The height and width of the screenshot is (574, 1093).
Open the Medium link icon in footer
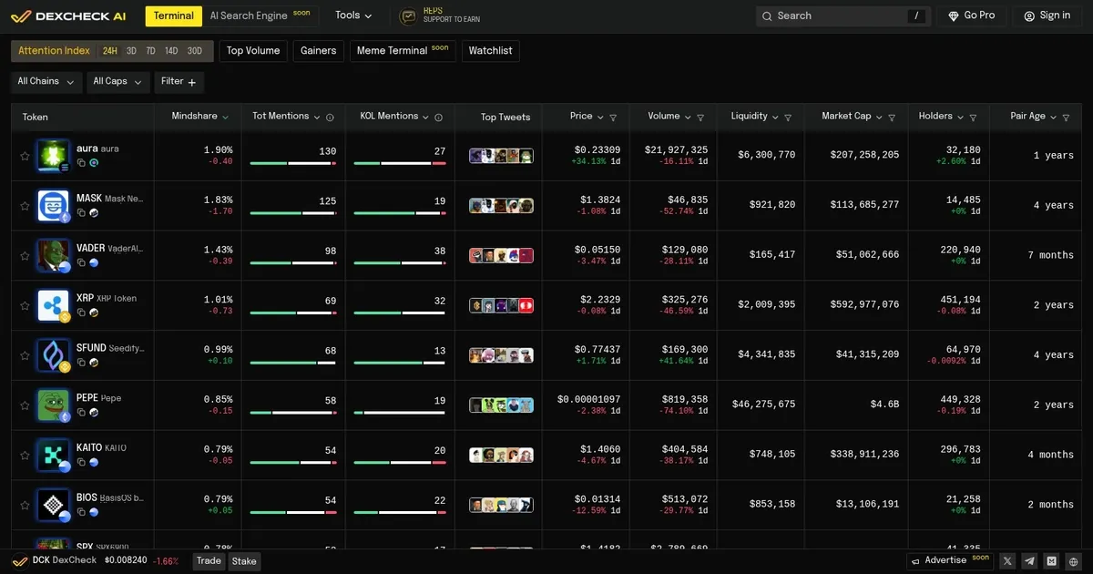(1052, 561)
